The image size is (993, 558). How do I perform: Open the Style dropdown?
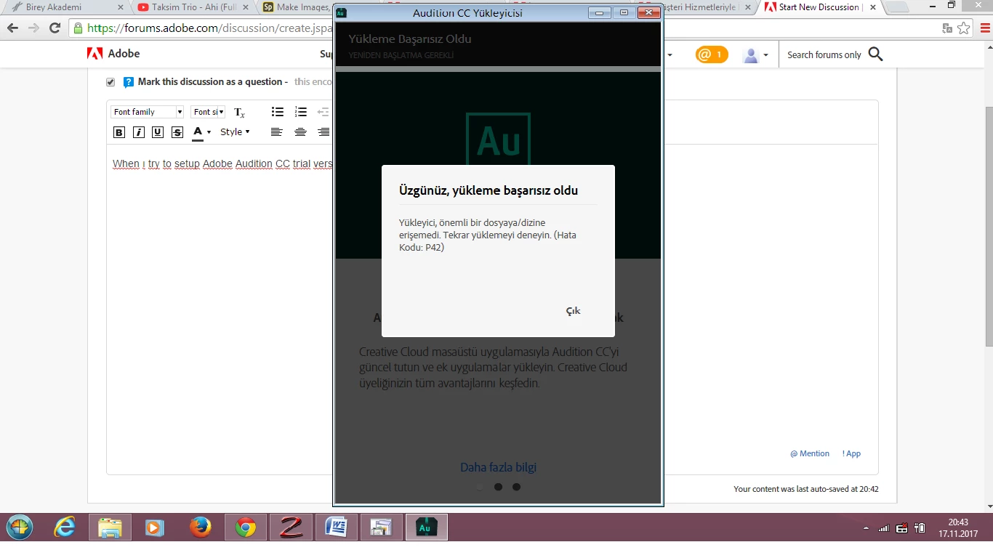235,132
